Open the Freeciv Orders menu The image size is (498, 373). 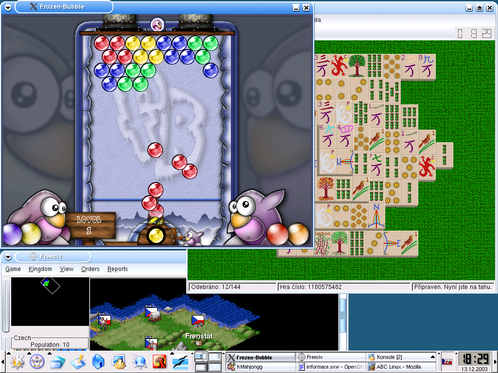click(x=90, y=269)
